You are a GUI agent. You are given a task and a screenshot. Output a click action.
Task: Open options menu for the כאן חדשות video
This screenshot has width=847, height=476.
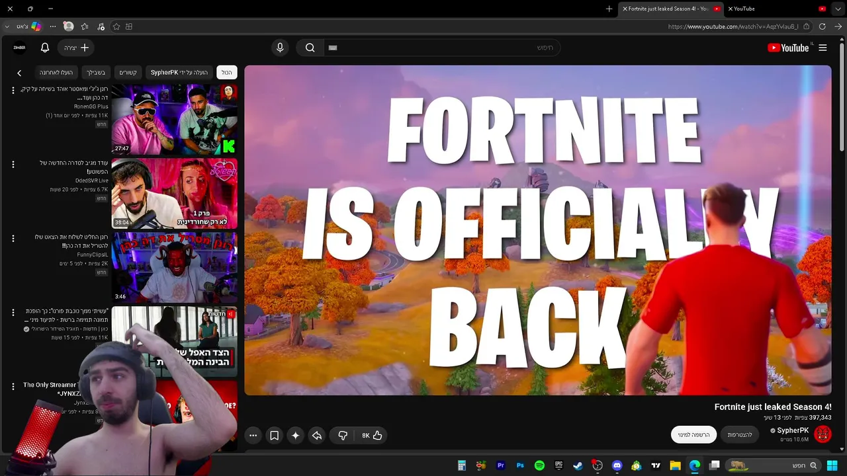(x=13, y=312)
